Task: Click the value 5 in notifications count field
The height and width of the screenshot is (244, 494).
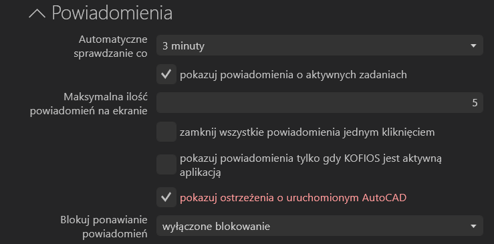Action: [475, 103]
